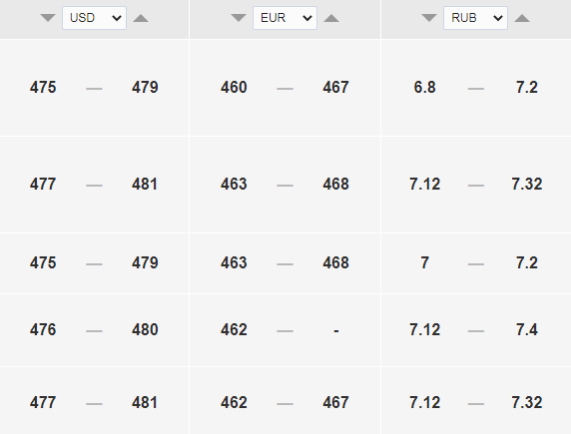
Task: Open the USD currency dropdown
Action: pos(94,18)
